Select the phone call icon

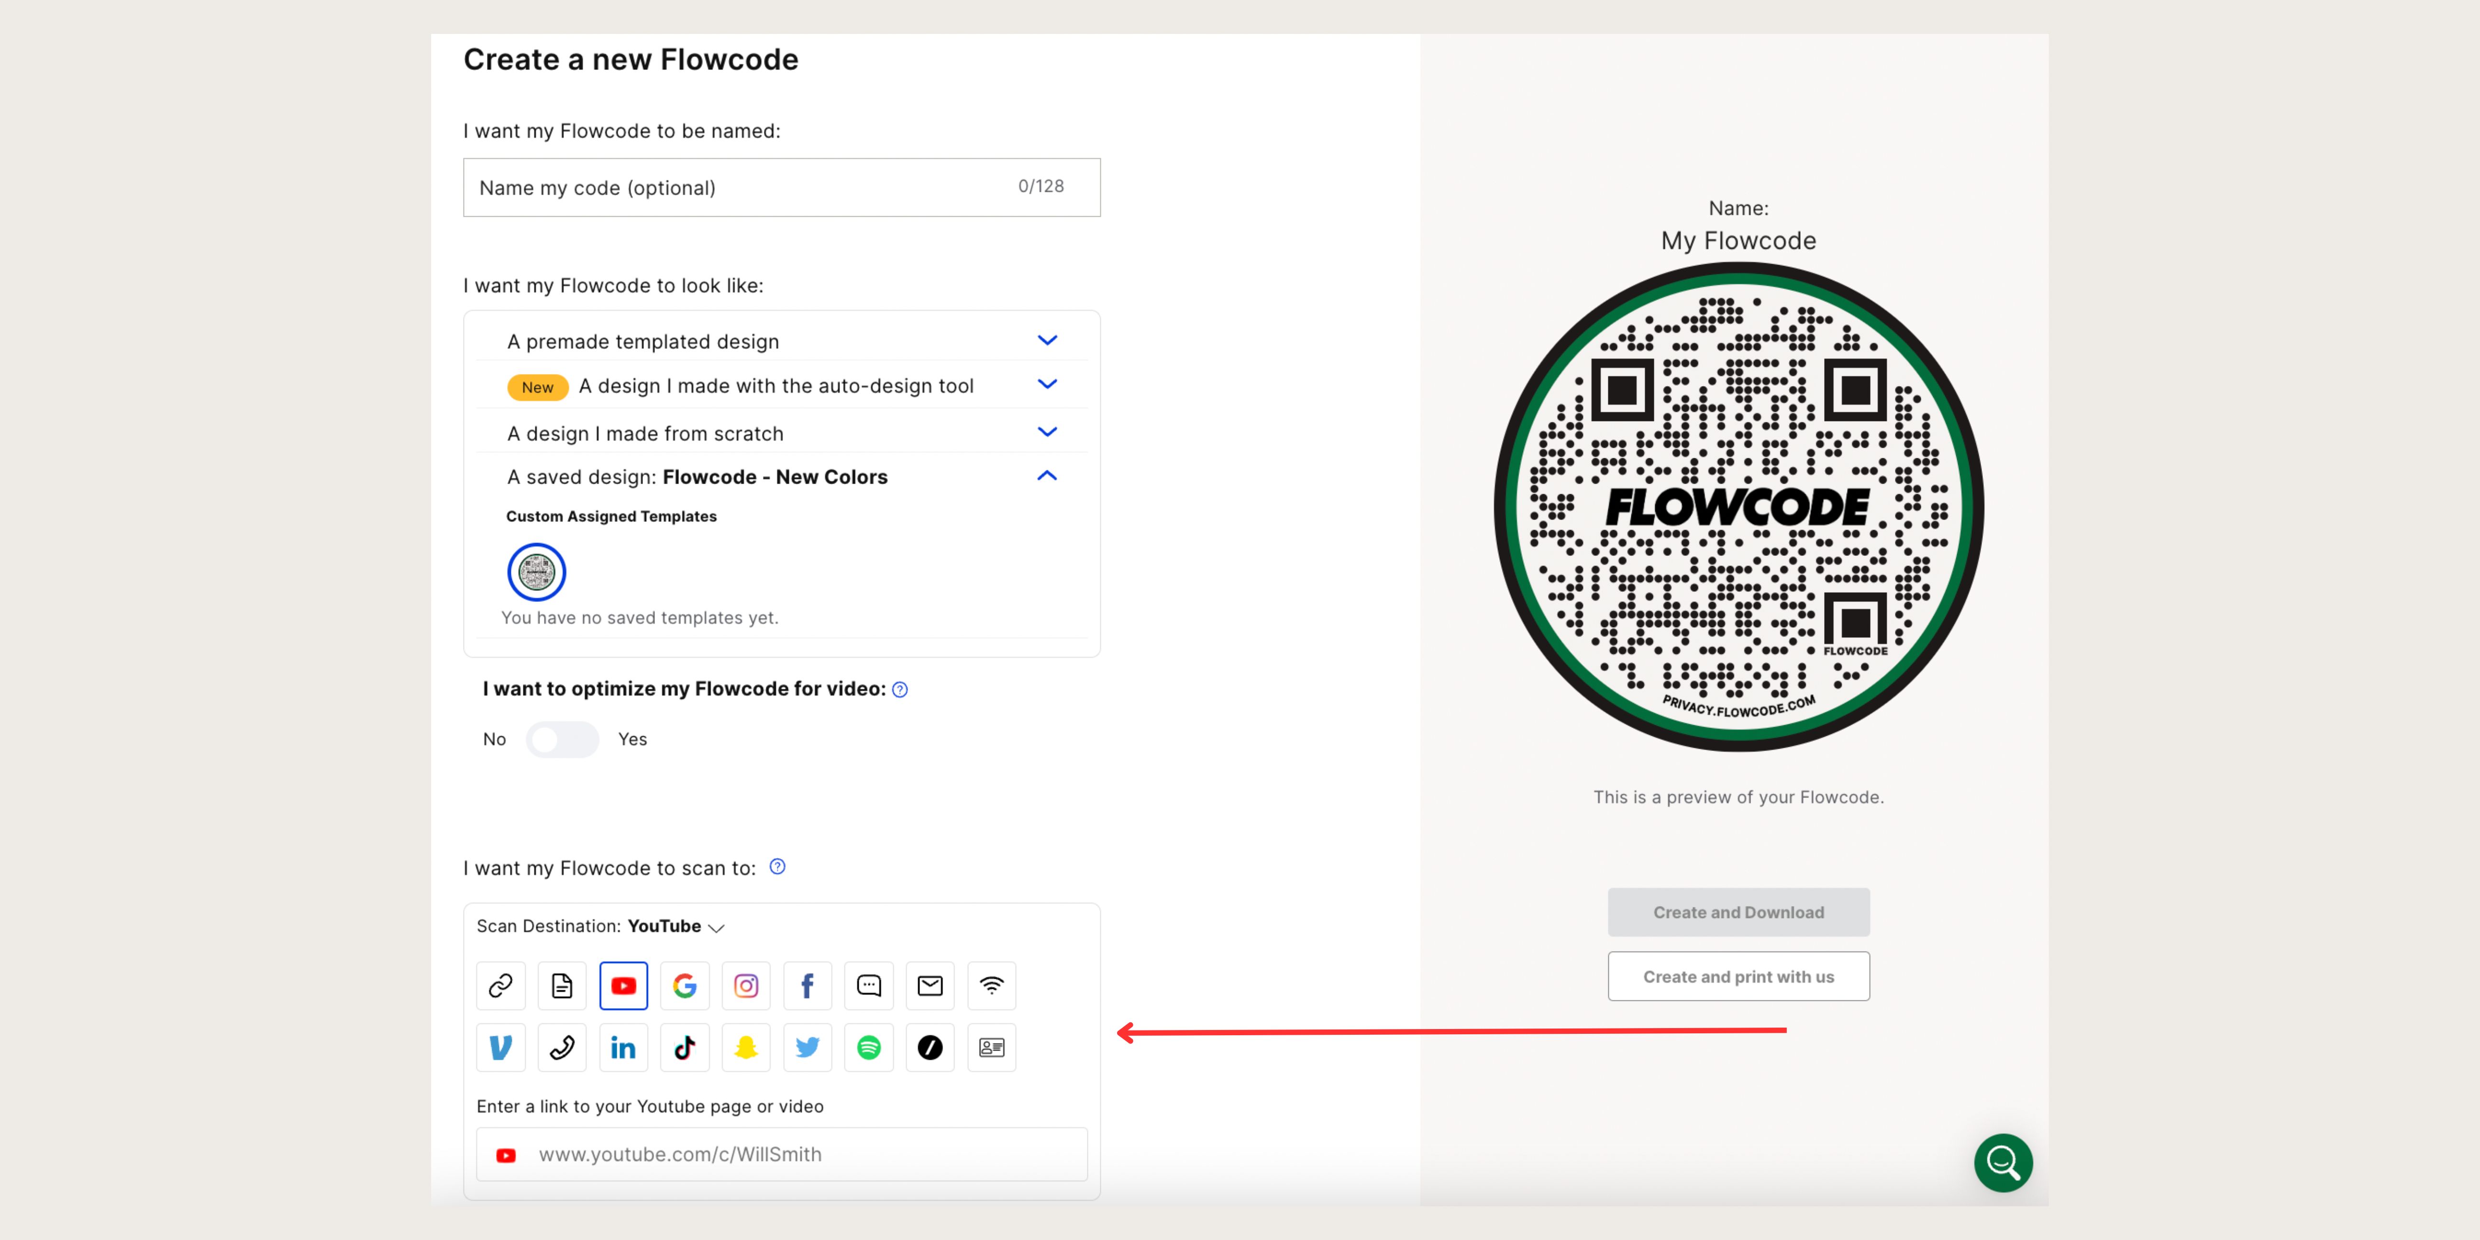562,1047
